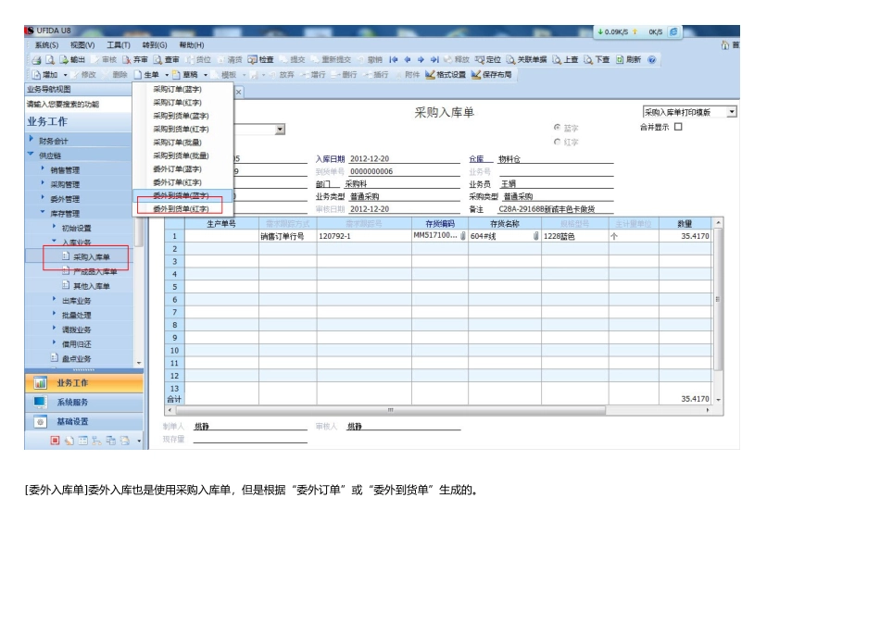This screenshot has width=880, height=622.
Task: Choose 委外到货单(红字) from the menu
Action: tap(181, 209)
